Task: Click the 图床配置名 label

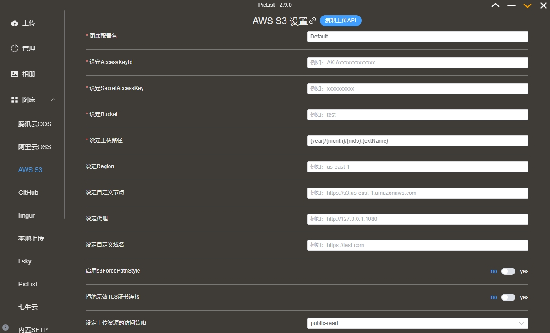Action: click(103, 36)
